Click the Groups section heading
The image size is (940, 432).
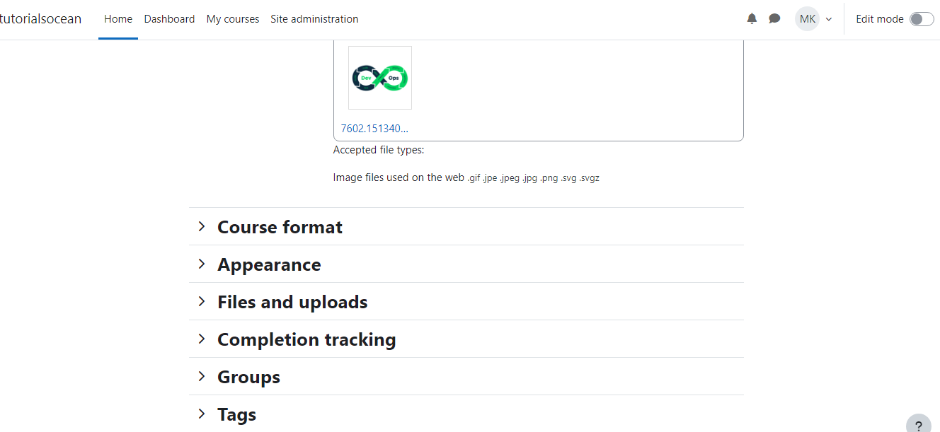(x=248, y=377)
